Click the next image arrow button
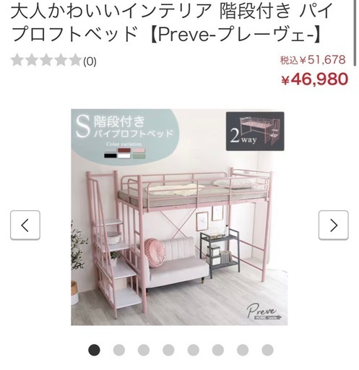 tap(334, 225)
